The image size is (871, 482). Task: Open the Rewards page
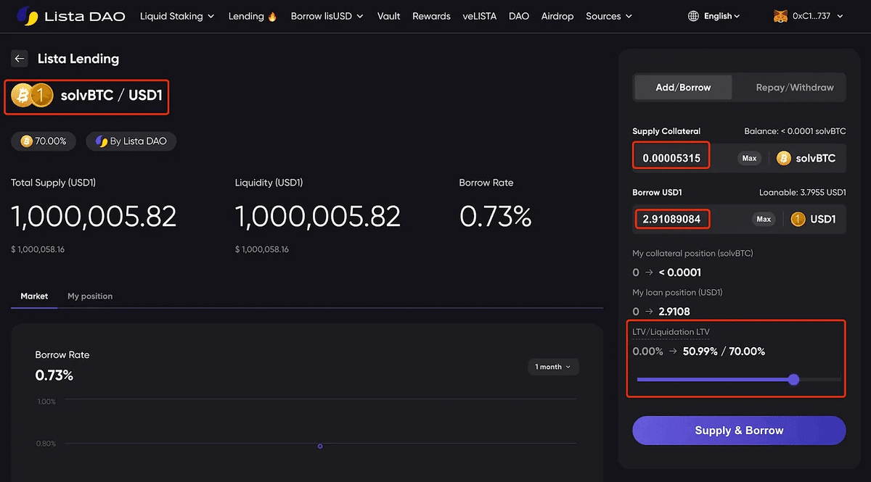[x=431, y=16]
